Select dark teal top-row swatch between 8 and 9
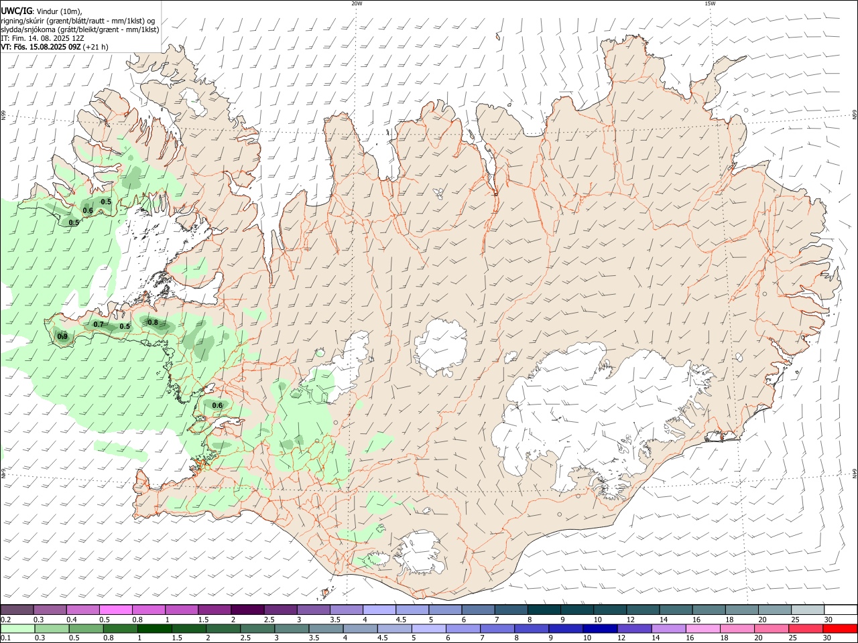 pyautogui.click(x=544, y=610)
